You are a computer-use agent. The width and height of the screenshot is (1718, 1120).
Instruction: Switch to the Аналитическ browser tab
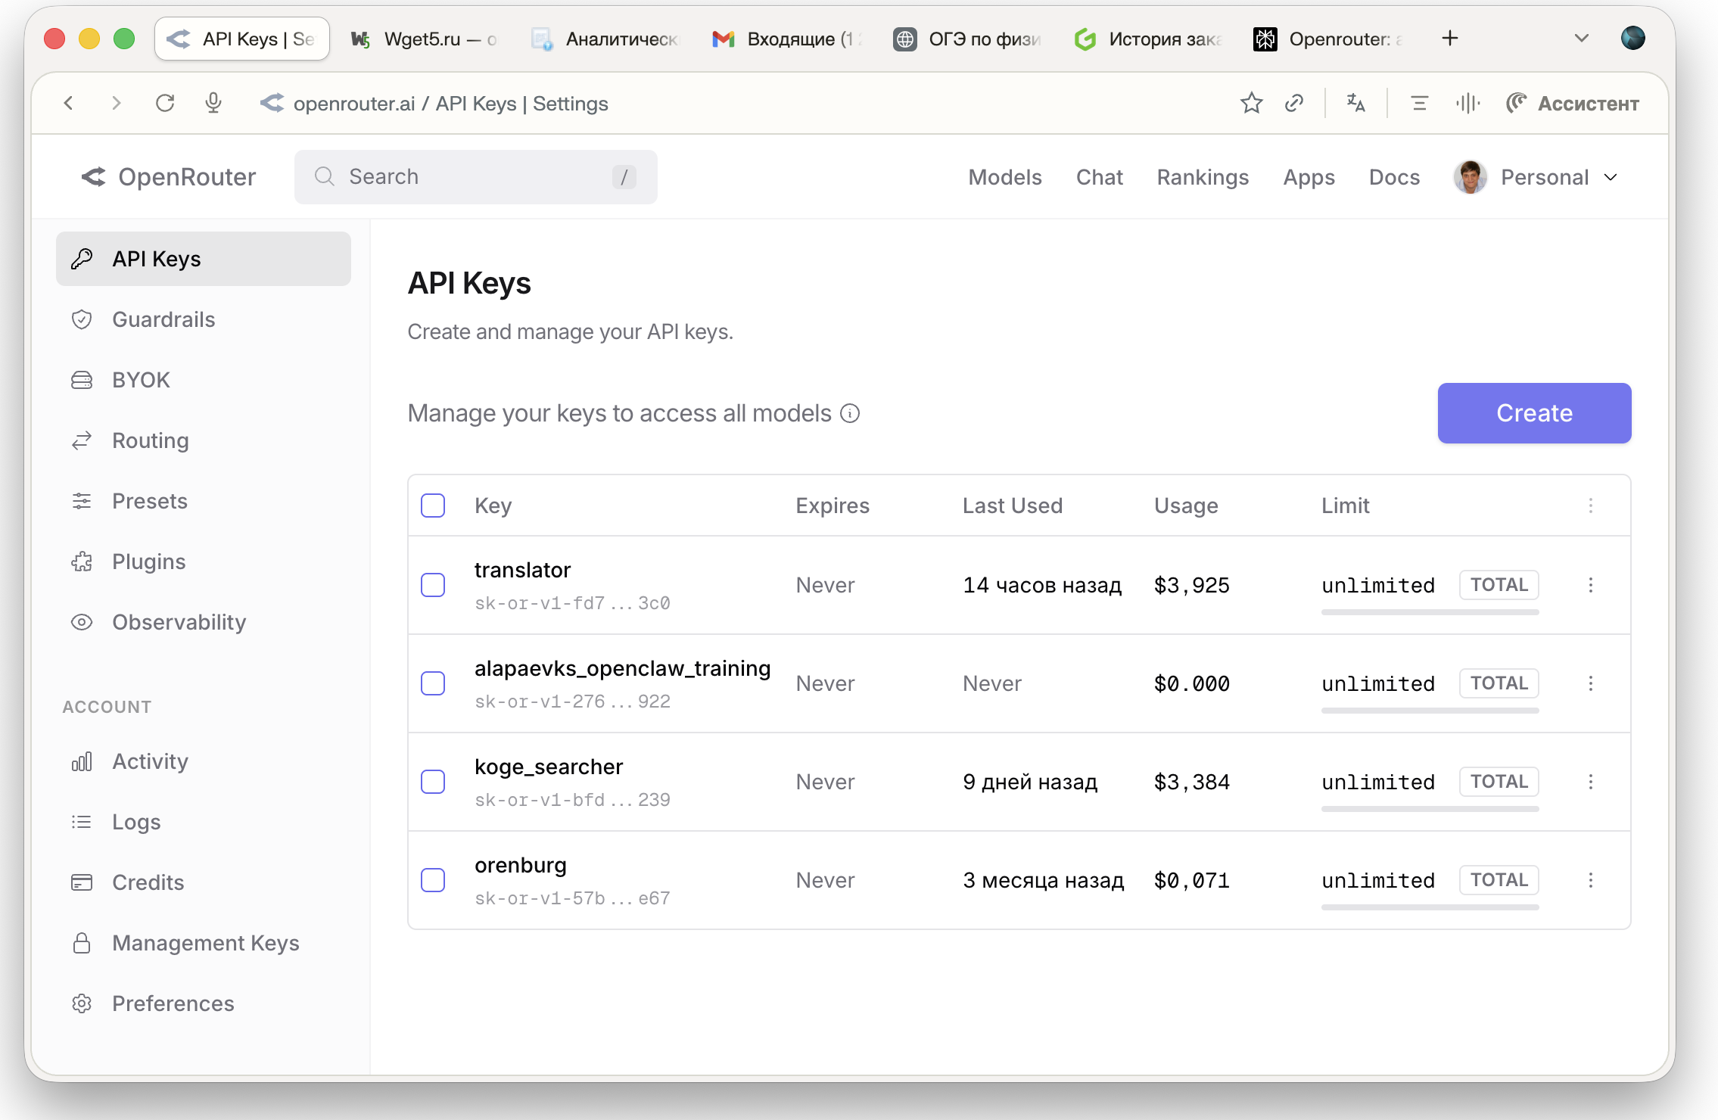pyautogui.click(x=605, y=39)
